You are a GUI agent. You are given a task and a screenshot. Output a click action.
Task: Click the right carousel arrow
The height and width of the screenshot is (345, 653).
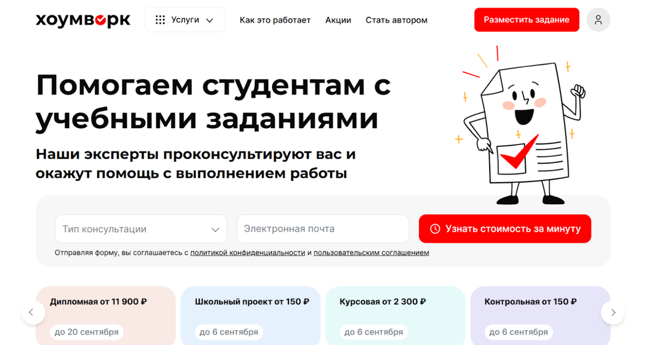(x=613, y=312)
